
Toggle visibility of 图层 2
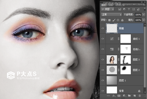coord(103,70)
